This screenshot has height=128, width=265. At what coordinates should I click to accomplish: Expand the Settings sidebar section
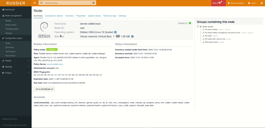16,67
